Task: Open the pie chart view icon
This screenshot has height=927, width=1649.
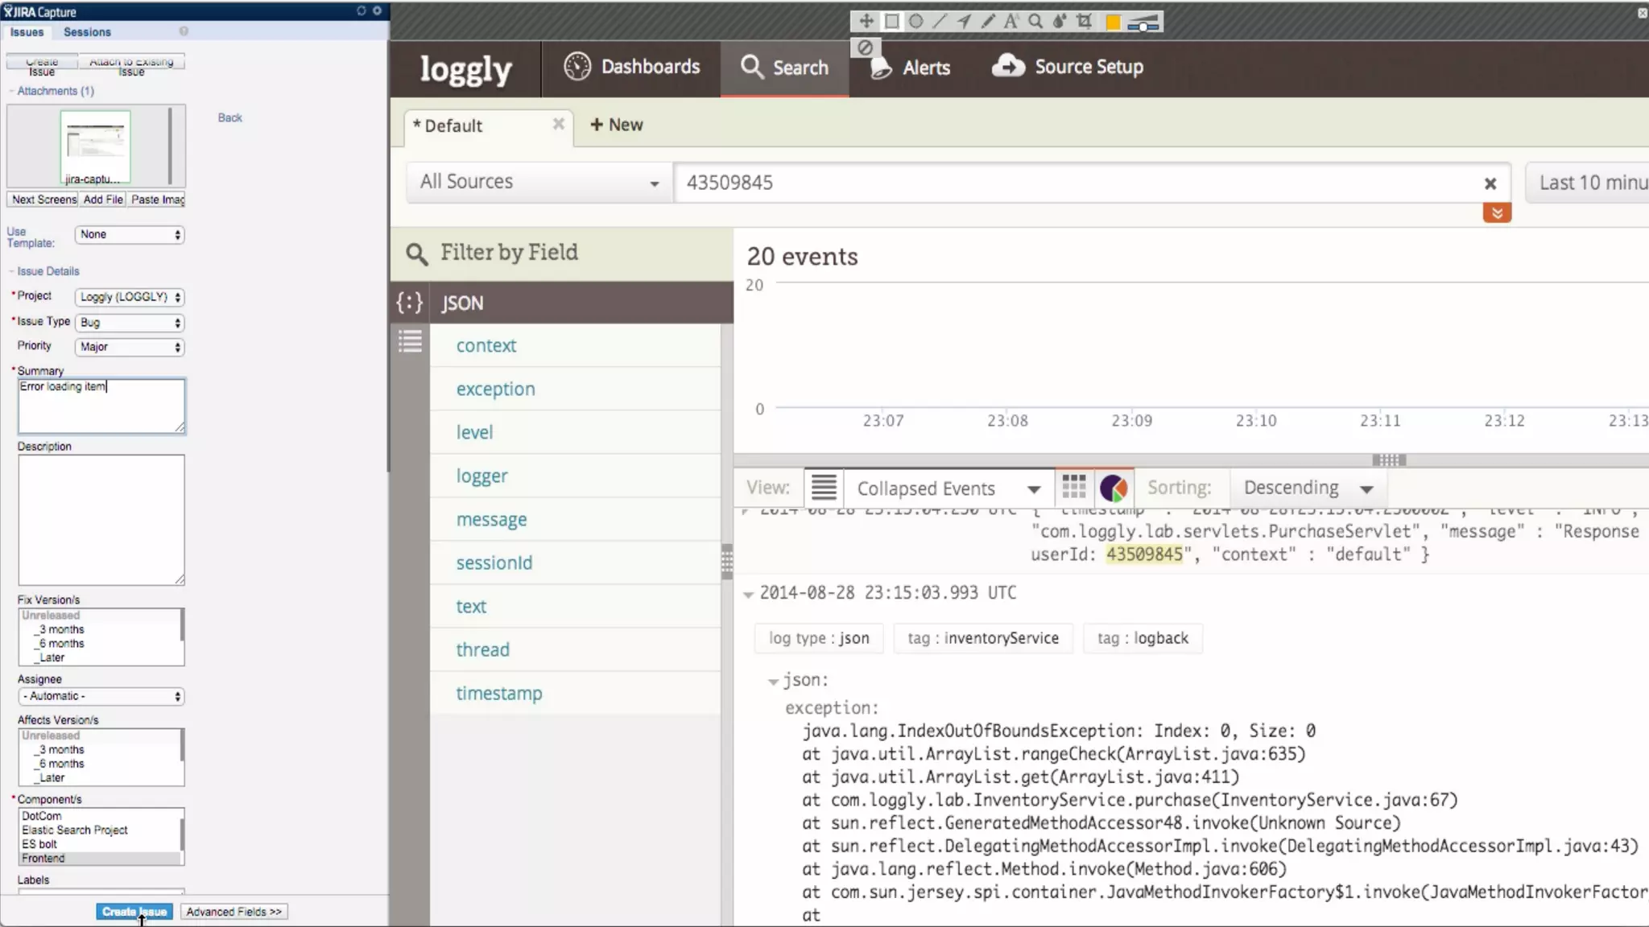Action: [1114, 488]
